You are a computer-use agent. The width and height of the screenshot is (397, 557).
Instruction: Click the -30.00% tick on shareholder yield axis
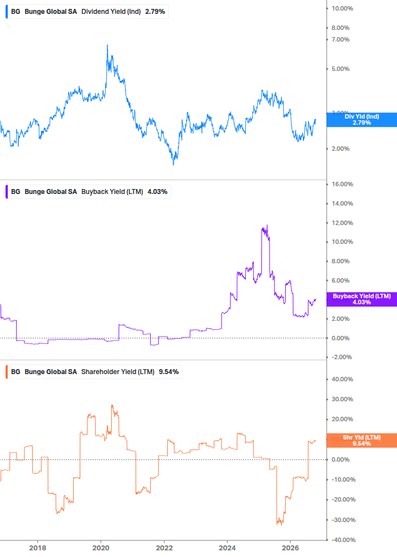pos(343,520)
